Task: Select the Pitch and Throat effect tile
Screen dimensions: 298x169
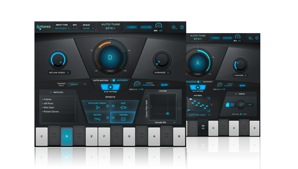Action: point(96,106)
